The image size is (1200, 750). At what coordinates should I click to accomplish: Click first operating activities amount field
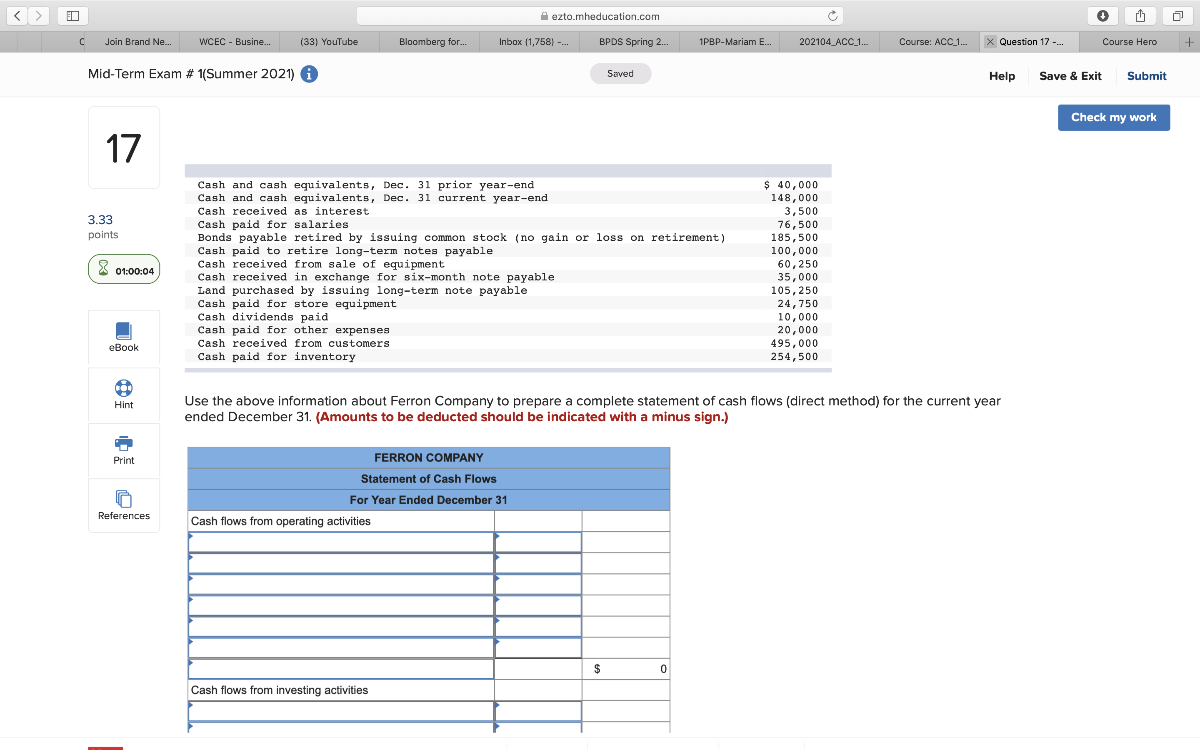538,542
